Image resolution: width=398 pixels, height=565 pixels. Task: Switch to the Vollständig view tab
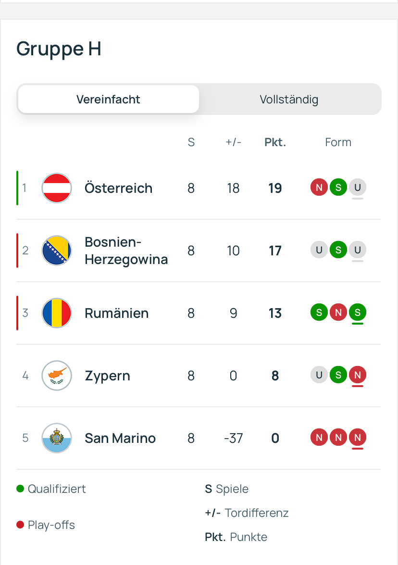(289, 100)
